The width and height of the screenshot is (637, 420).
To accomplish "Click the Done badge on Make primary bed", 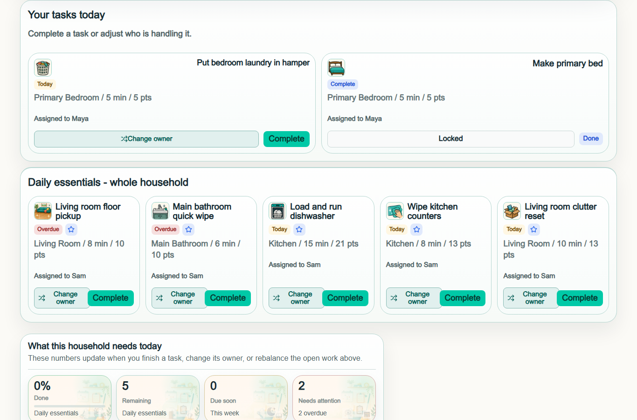I will (591, 139).
